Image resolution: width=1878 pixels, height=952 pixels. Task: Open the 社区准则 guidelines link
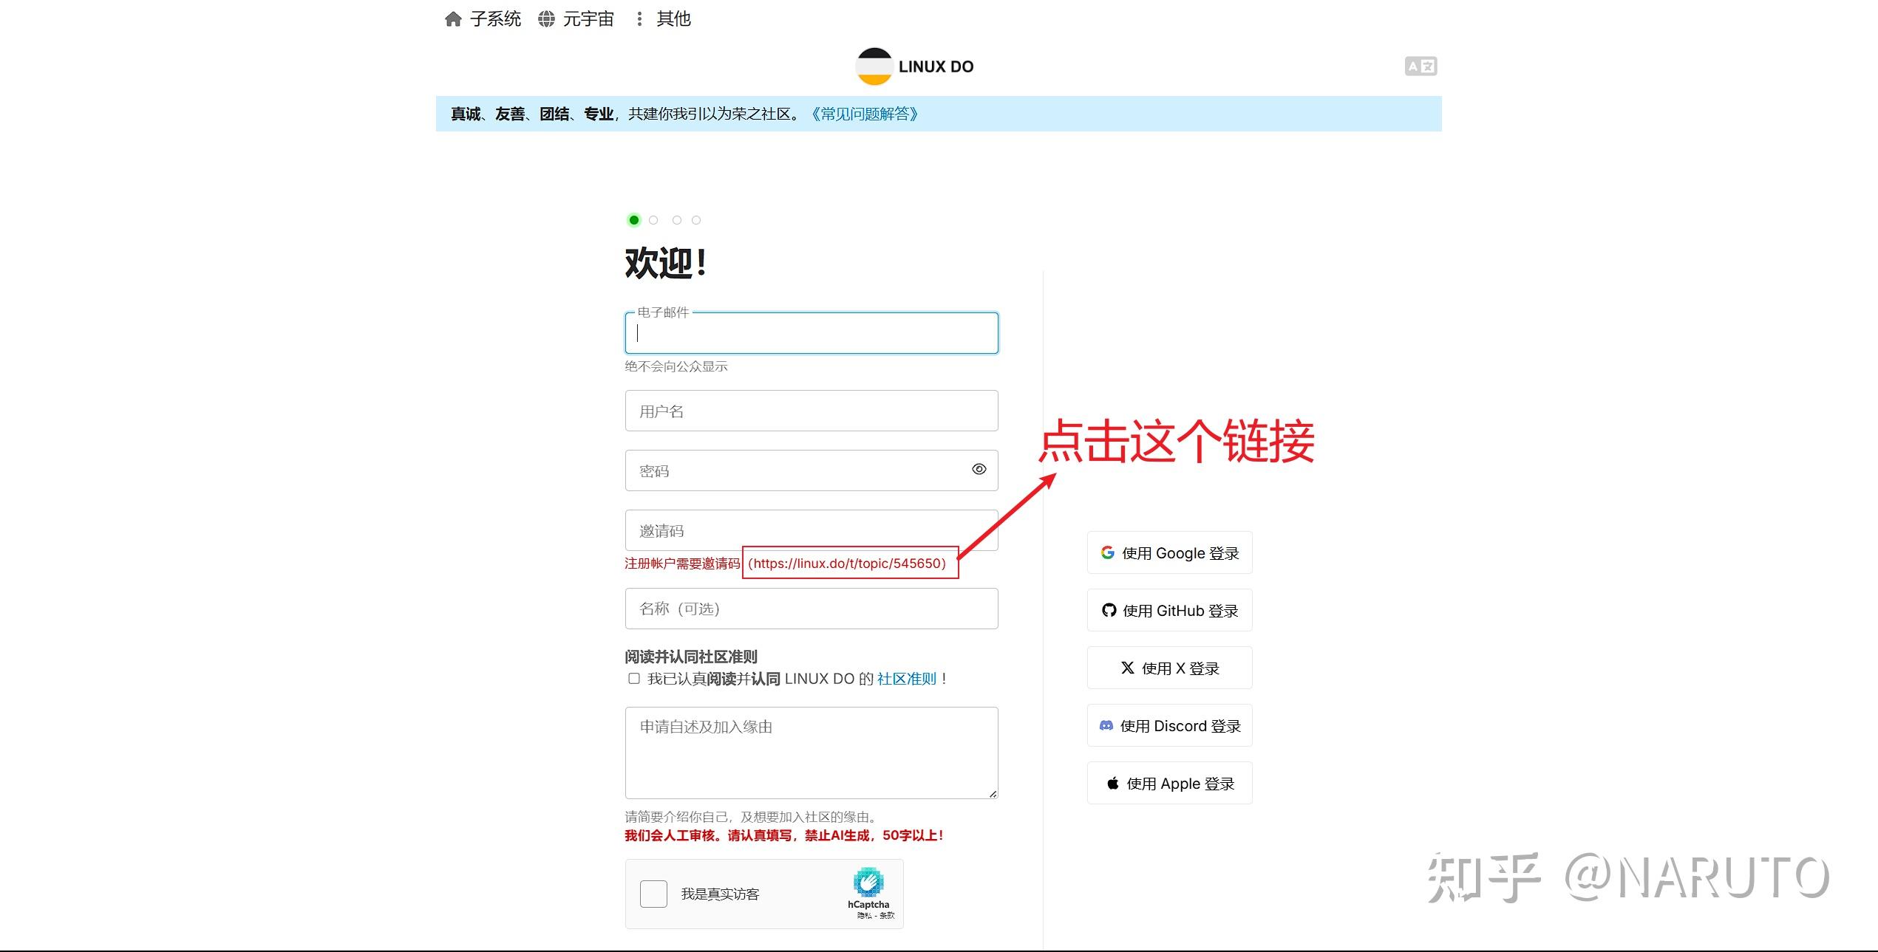coord(906,679)
